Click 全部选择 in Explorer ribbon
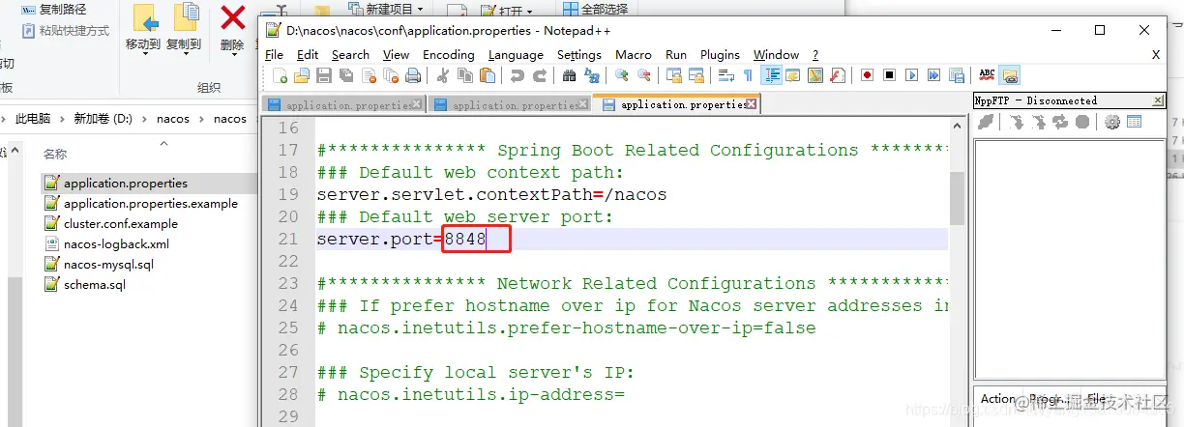Image resolution: width=1184 pixels, height=427 pixels. (594, 9)
